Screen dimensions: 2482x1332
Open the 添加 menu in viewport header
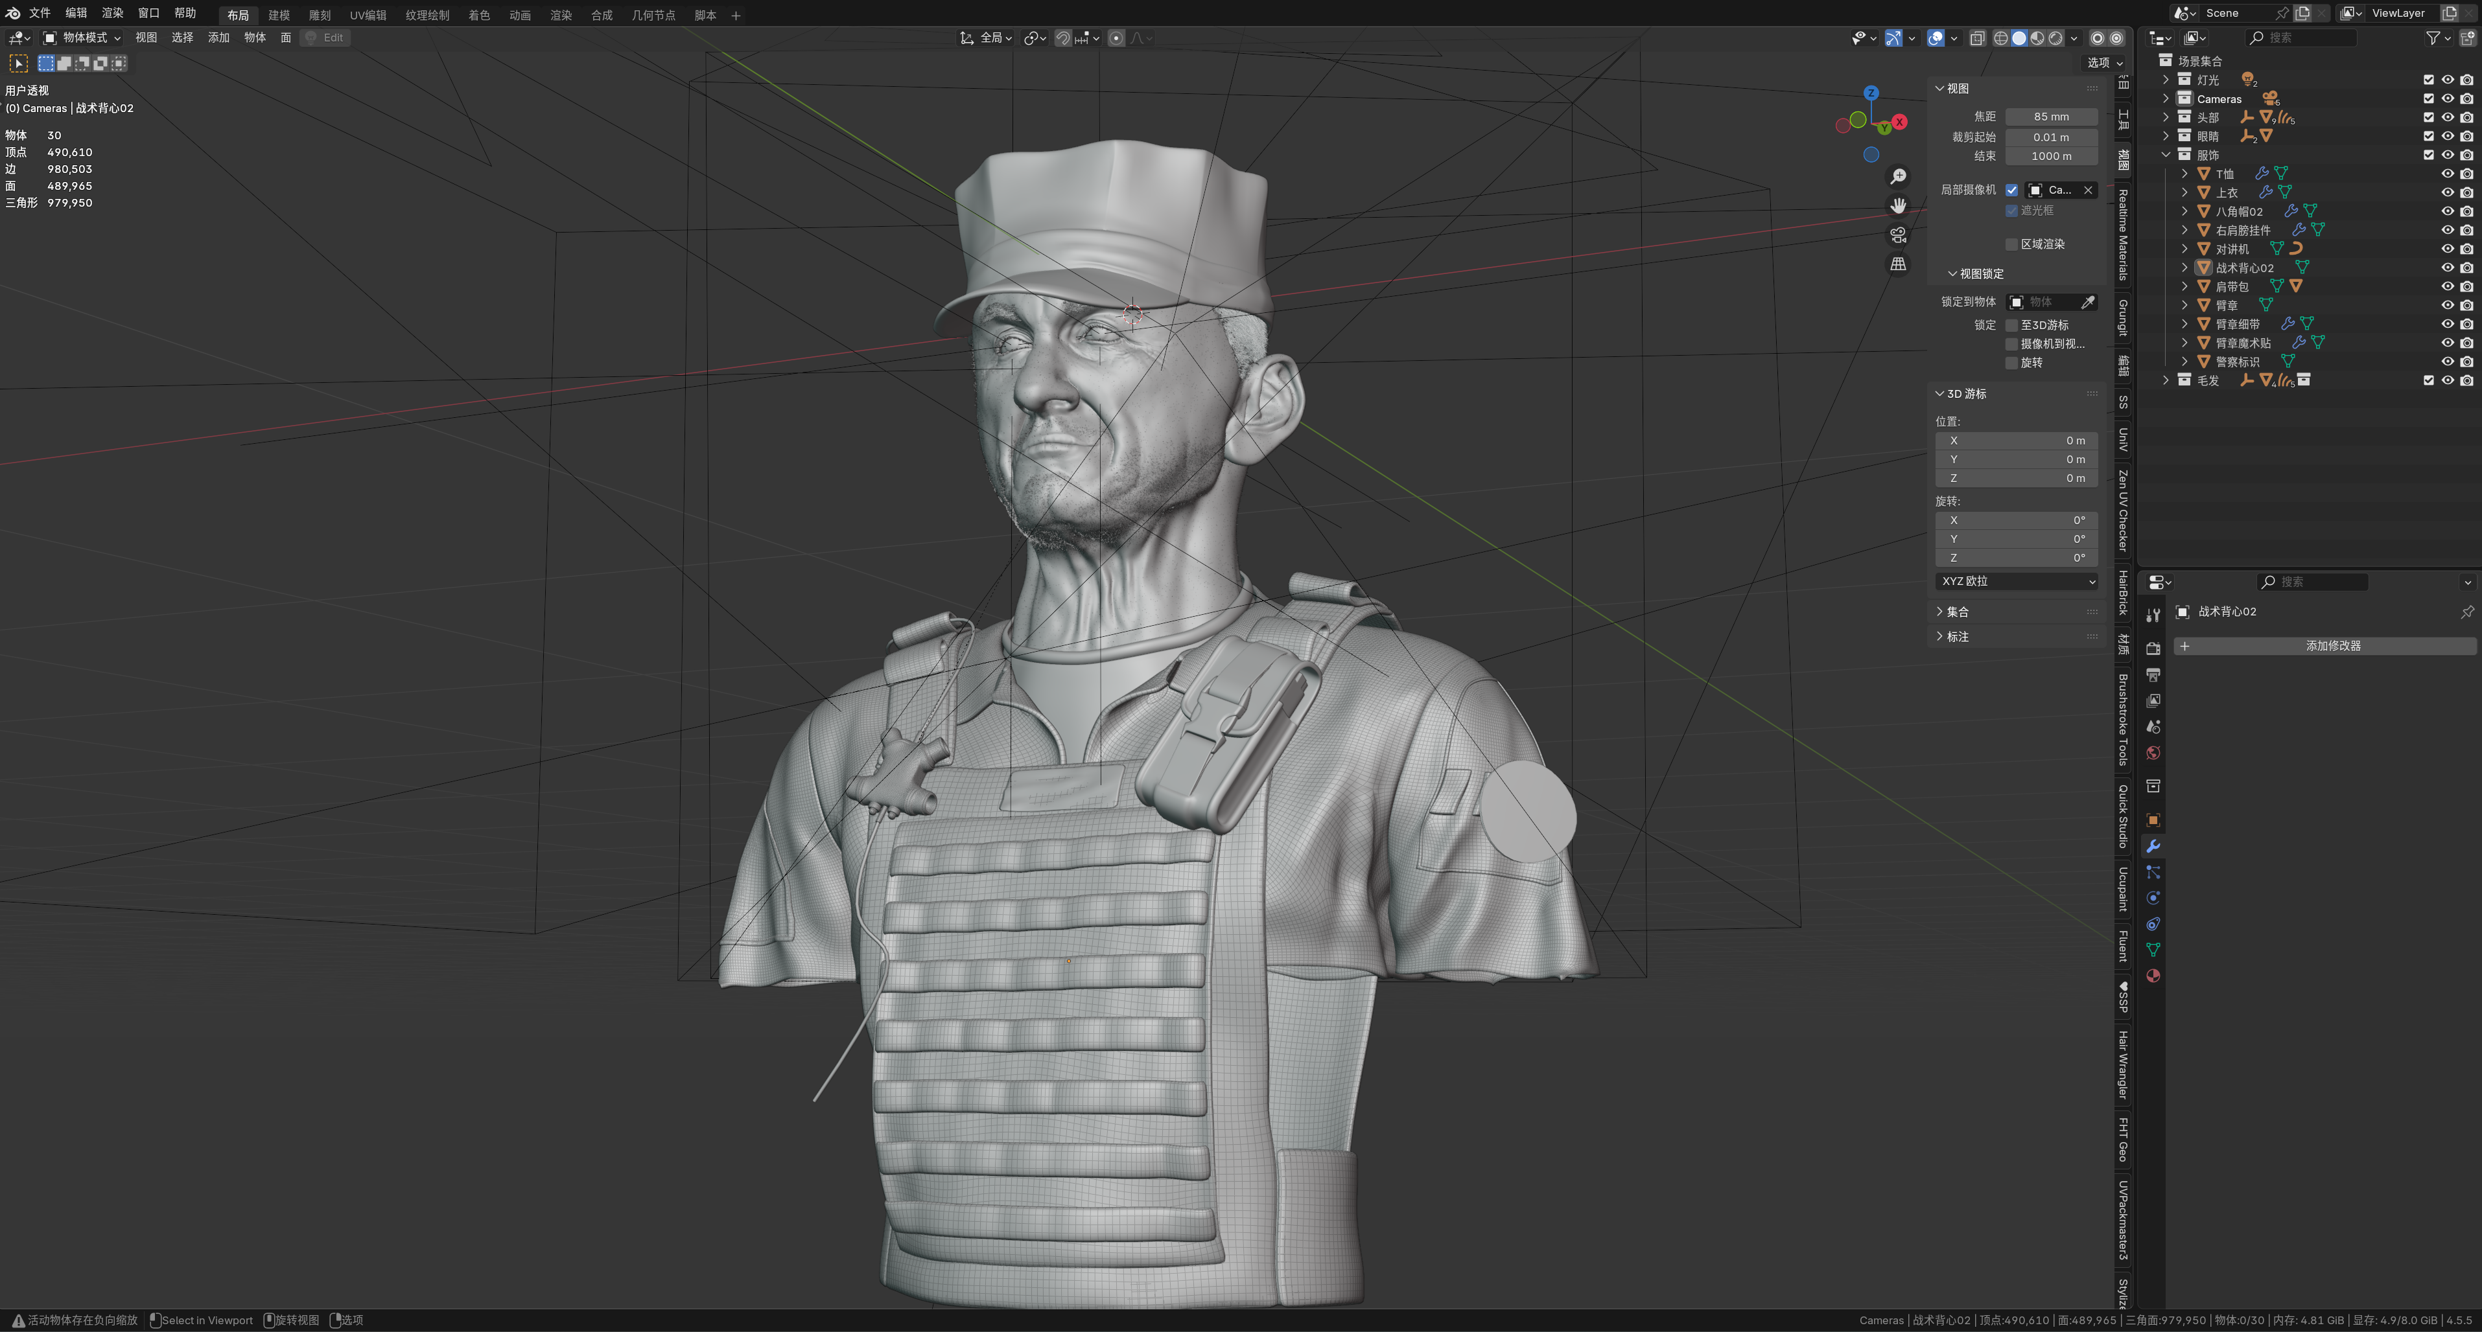[x=218, y=38]
